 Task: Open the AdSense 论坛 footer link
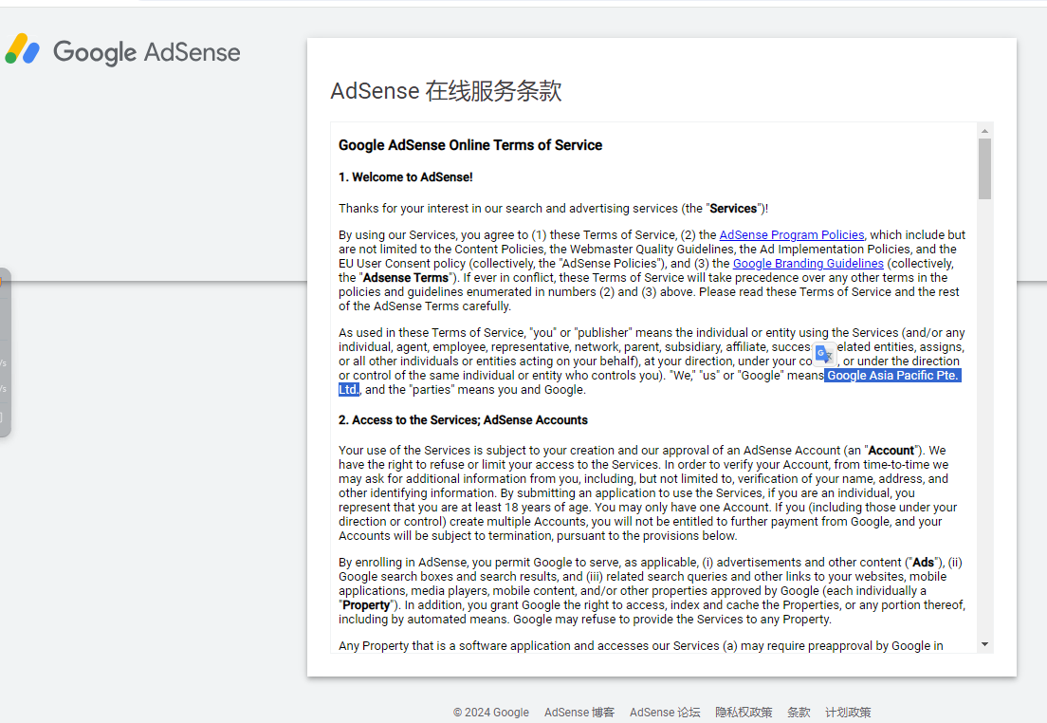coord(665,713)
